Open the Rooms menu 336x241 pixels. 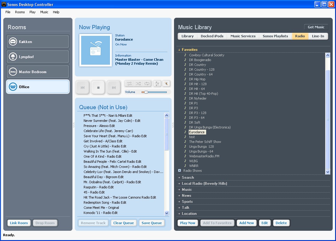20,12
